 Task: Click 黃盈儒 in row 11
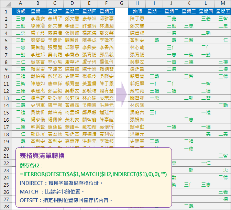click(89, 84)
